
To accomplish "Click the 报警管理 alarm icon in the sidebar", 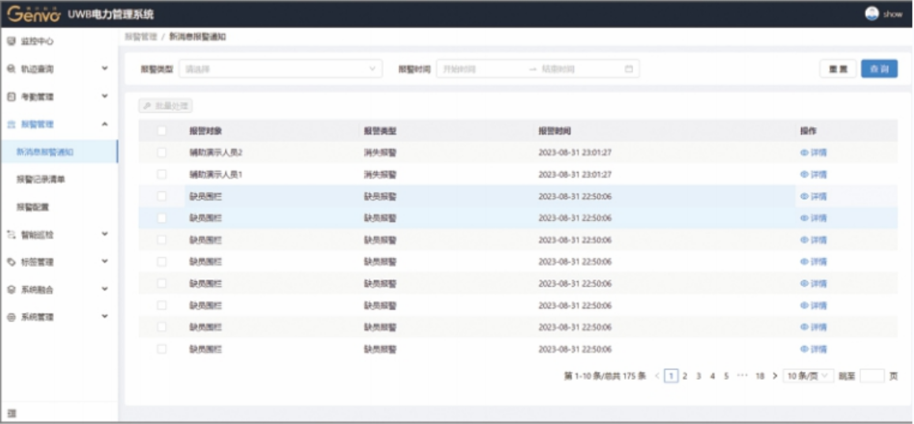I will coord(11,124).
